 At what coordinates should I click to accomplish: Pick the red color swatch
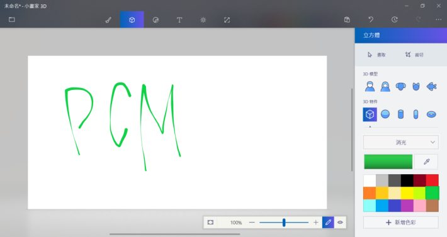(433, 180)
